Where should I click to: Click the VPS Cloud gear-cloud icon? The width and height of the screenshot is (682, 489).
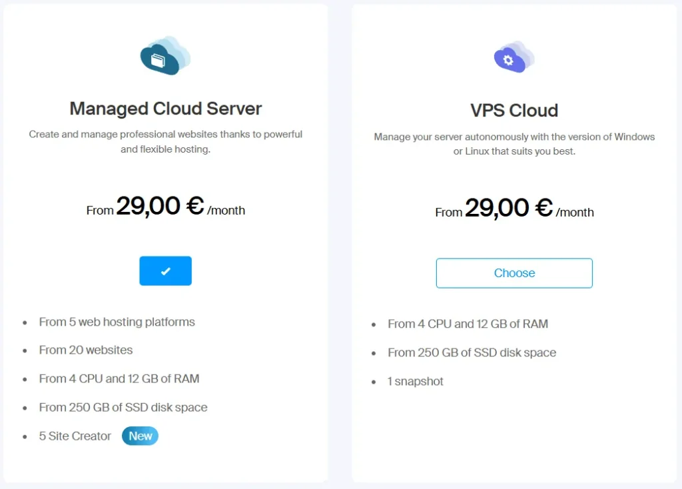coord(513,58)
